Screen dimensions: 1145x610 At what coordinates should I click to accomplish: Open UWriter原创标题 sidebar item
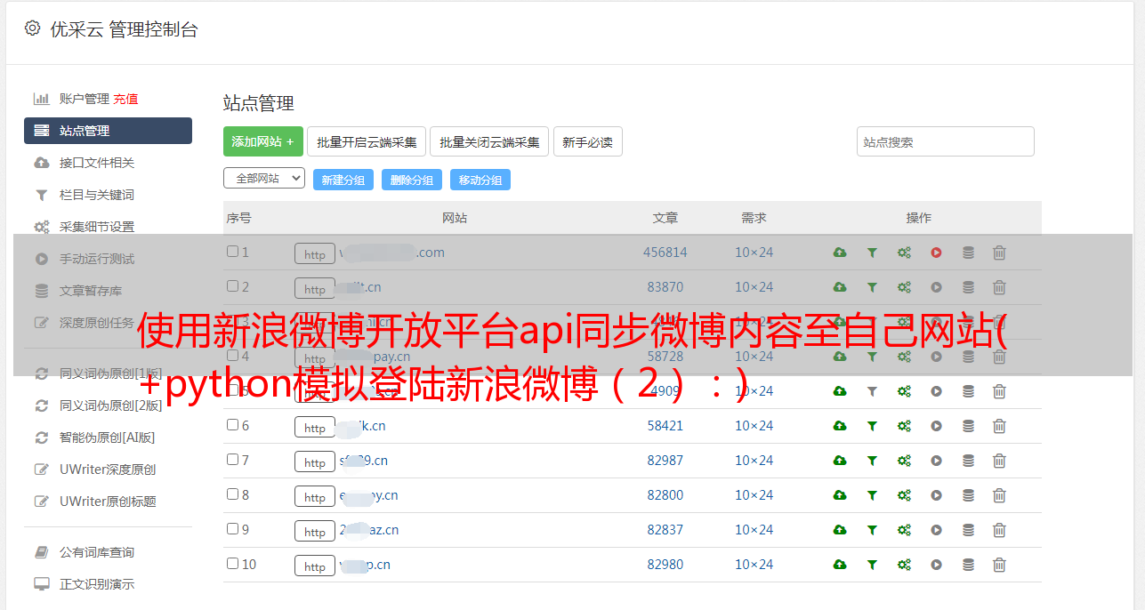tap(108, 502)
